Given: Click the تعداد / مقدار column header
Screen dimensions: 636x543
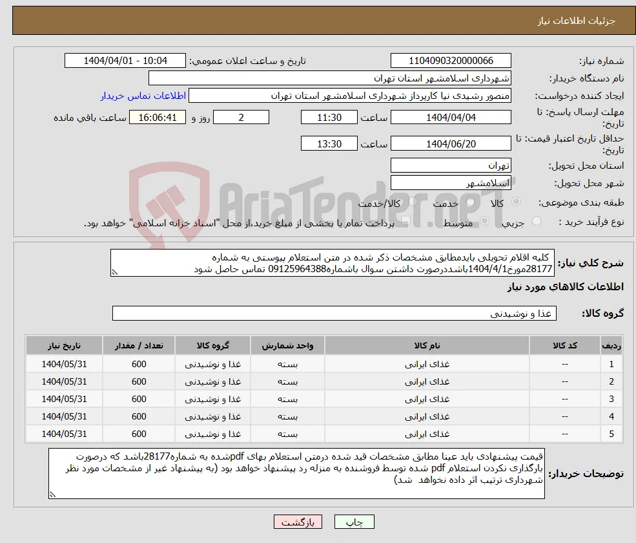Looking at the screenshot, I should 139,345.
